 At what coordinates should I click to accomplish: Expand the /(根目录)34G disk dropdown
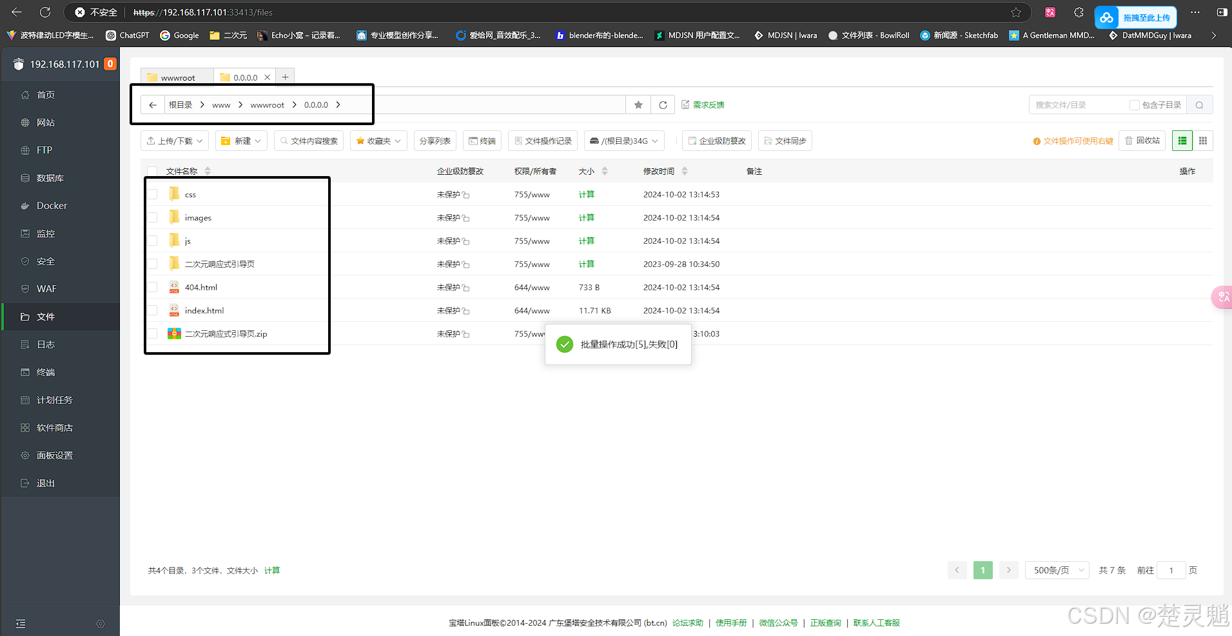tap(624, 141)
